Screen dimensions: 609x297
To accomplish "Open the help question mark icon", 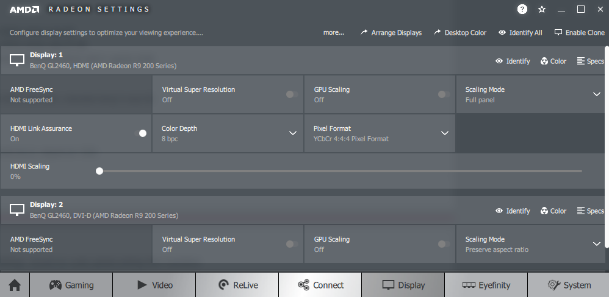I will (x=522, y=9).
